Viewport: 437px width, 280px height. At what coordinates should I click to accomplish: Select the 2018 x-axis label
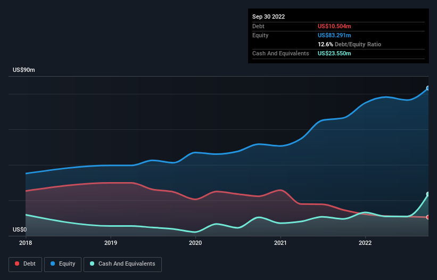pyautogui.click(x=26, y=243)
